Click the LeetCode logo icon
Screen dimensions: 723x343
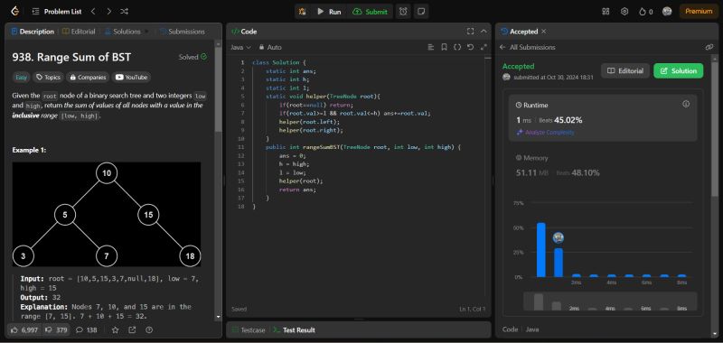pyautogui.click(x=14, y=11)
